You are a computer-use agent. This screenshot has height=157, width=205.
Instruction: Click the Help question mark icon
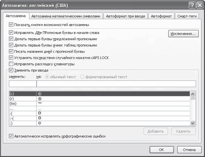pos(192,5)
